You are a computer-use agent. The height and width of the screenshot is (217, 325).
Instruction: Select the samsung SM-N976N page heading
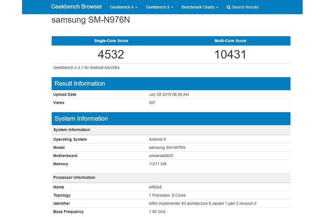click(x=91, y=20)
